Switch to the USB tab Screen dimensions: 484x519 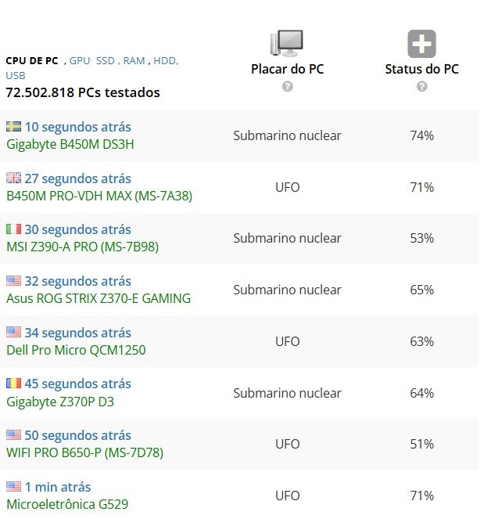(15, 76)
